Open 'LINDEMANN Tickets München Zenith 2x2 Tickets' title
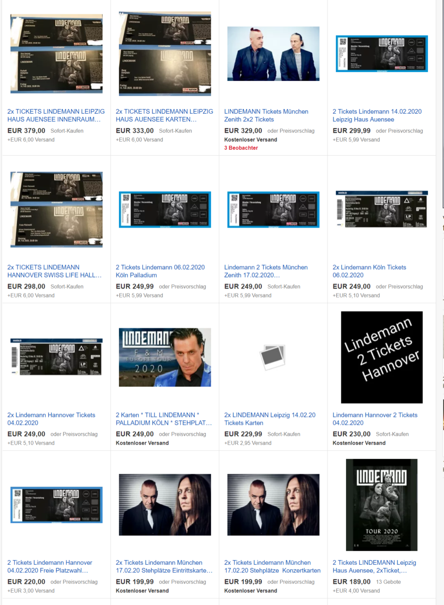Screen dimensions: 444x605 click(266, 115)
